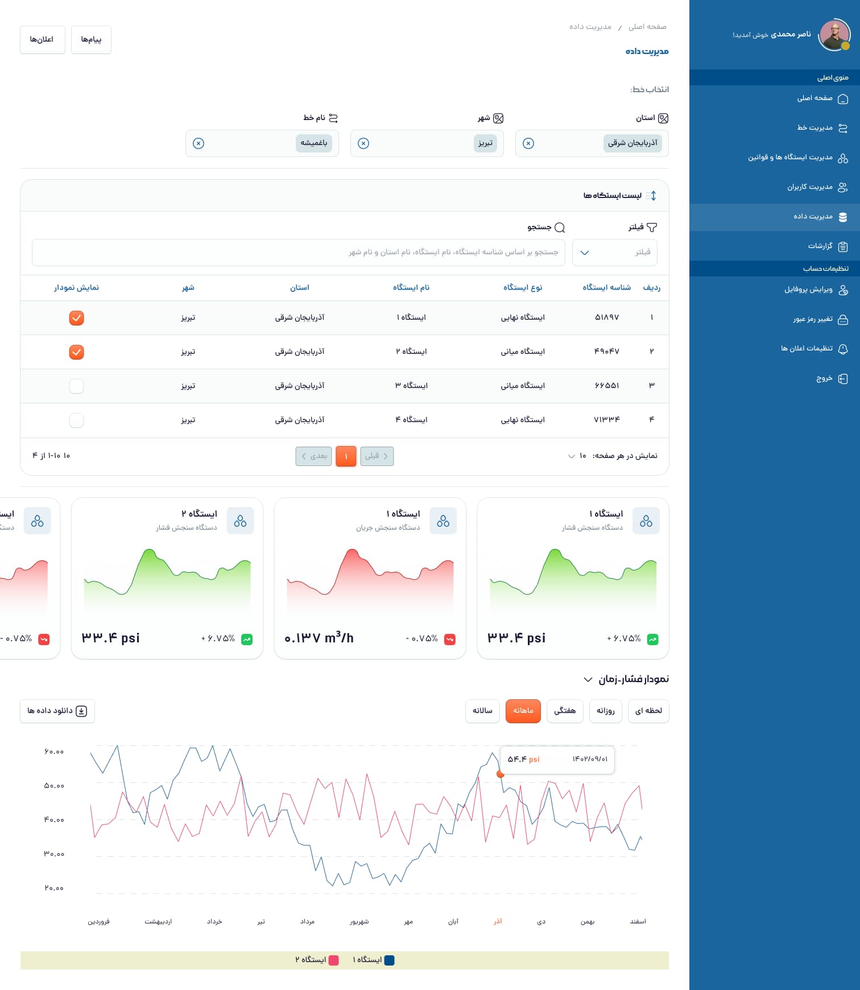Click ویرایش پروفایل profile edit icon
The width and height of the screenshot is (860, 990).
point(843,290)
